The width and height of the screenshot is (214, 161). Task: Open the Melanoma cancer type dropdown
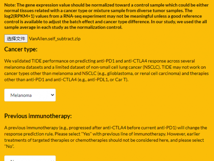[30, 95]
